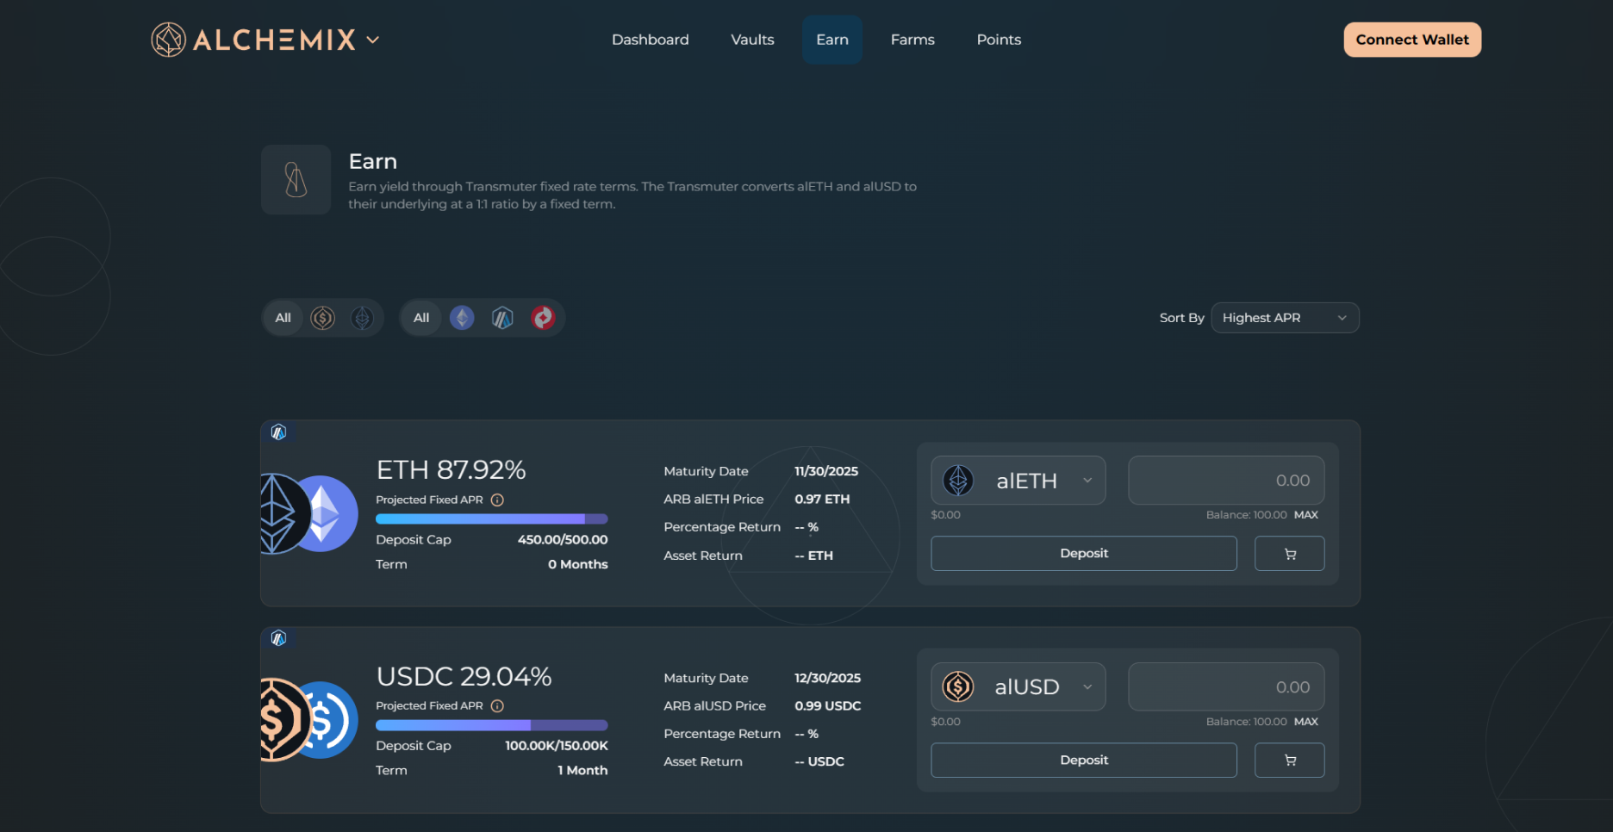Screen dimensions: 1613x832
Task: Filter by the Ethereum network icon
Action: point(462,317)
